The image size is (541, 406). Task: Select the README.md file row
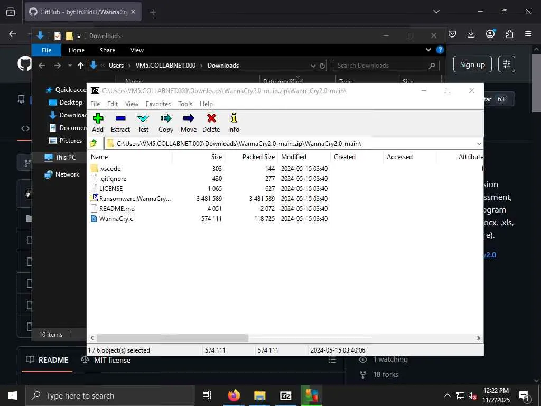[209, 208]
